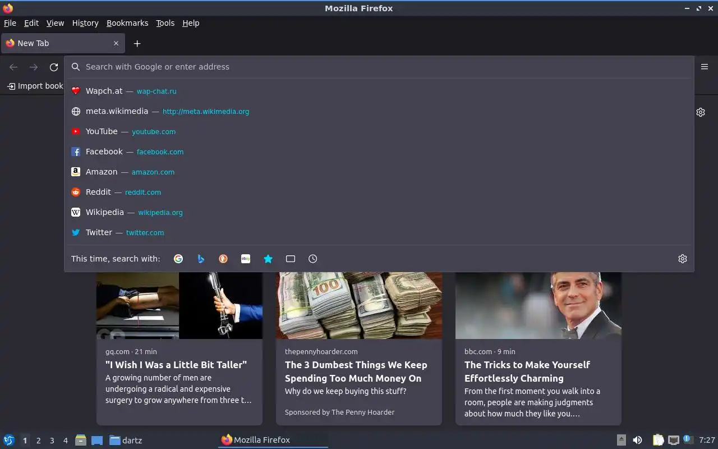Open the dartz folder launcher

[x=126, y=440]
